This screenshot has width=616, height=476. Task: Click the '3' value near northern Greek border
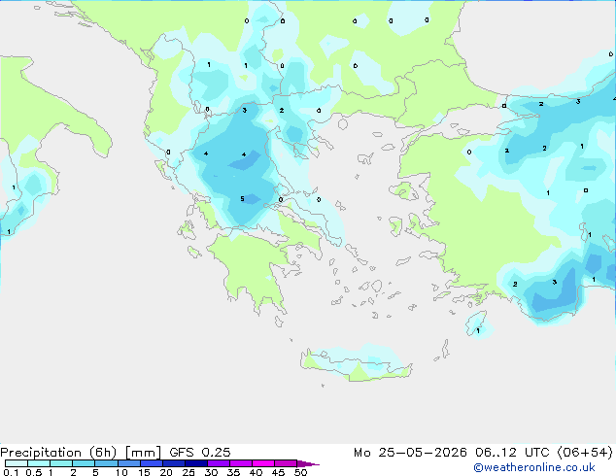[244, 110]
